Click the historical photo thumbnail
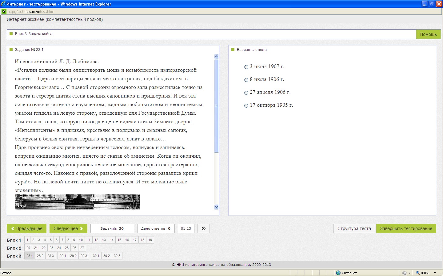 77,202
